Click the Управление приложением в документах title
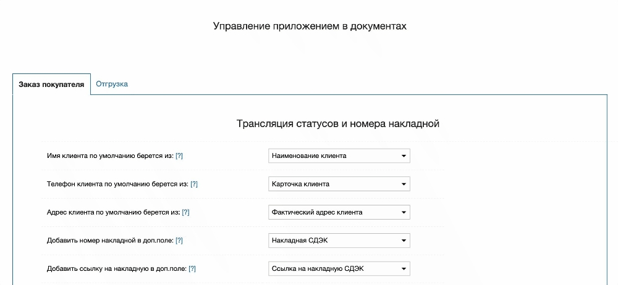Viewport: 618px width, 285px height. point(310,27)
